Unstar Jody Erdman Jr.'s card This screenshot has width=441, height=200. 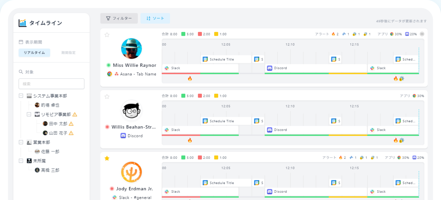(x=107, y=158)
